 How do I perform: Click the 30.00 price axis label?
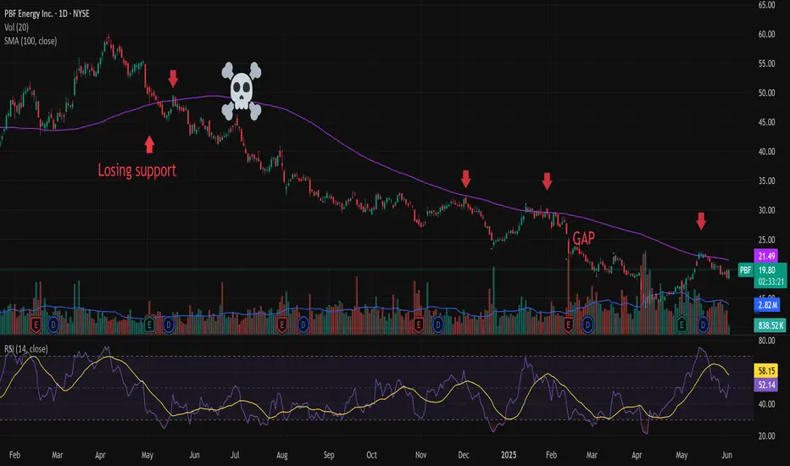pyautogui.click(x=766, y=210)
